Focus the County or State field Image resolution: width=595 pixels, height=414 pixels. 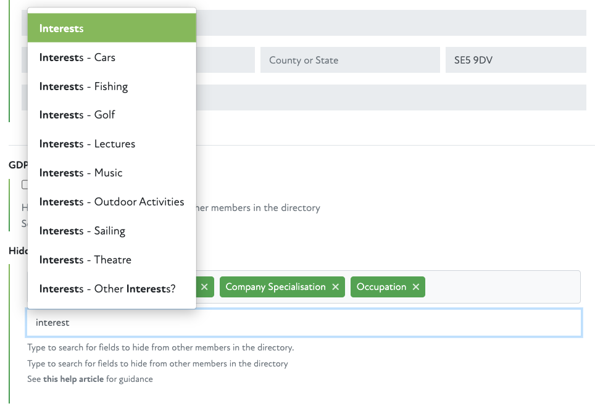coord(350,60)
